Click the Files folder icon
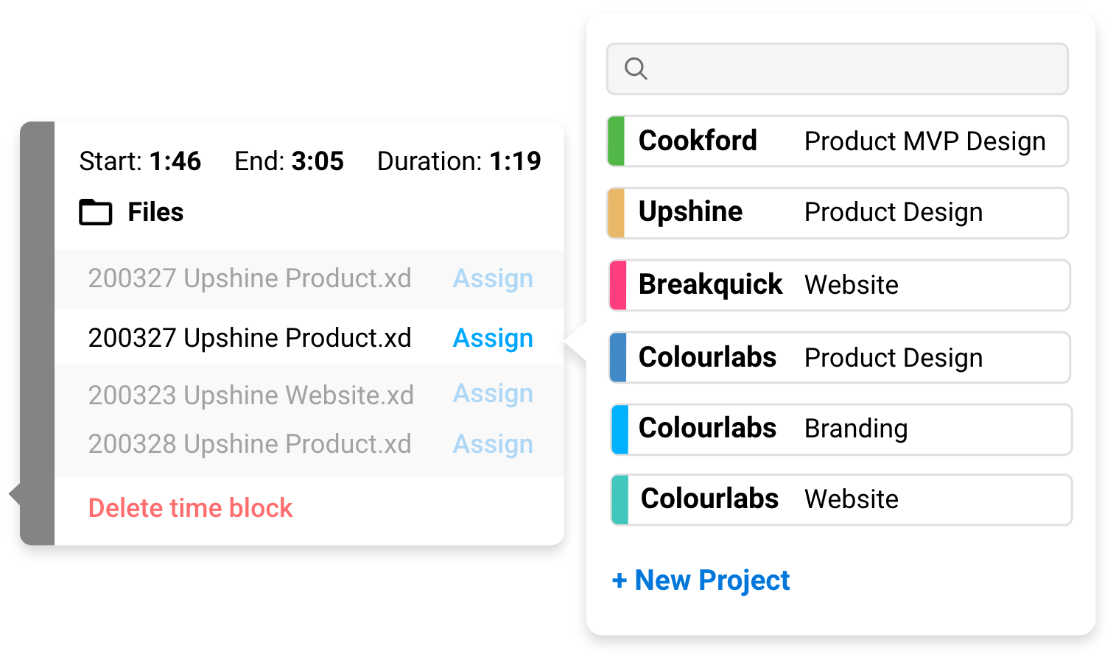 (x=95, y=212)
